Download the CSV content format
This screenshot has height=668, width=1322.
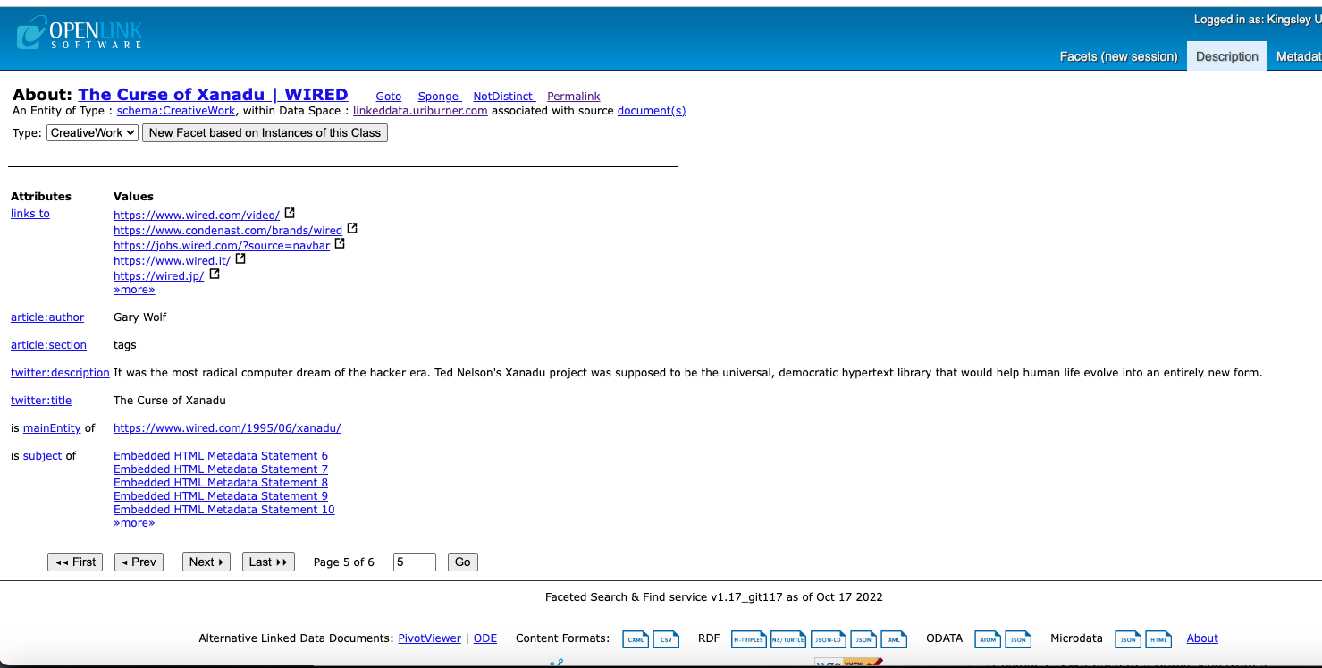click(x=665, y=638)
